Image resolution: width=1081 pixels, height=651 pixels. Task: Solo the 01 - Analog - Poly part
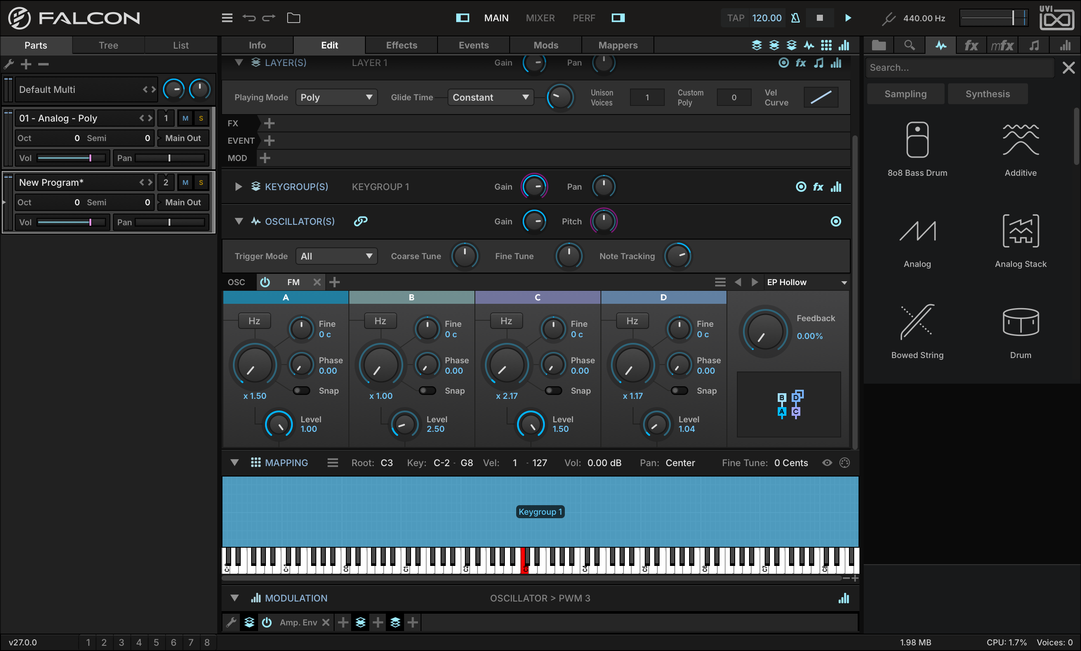(x=201, y=118)
